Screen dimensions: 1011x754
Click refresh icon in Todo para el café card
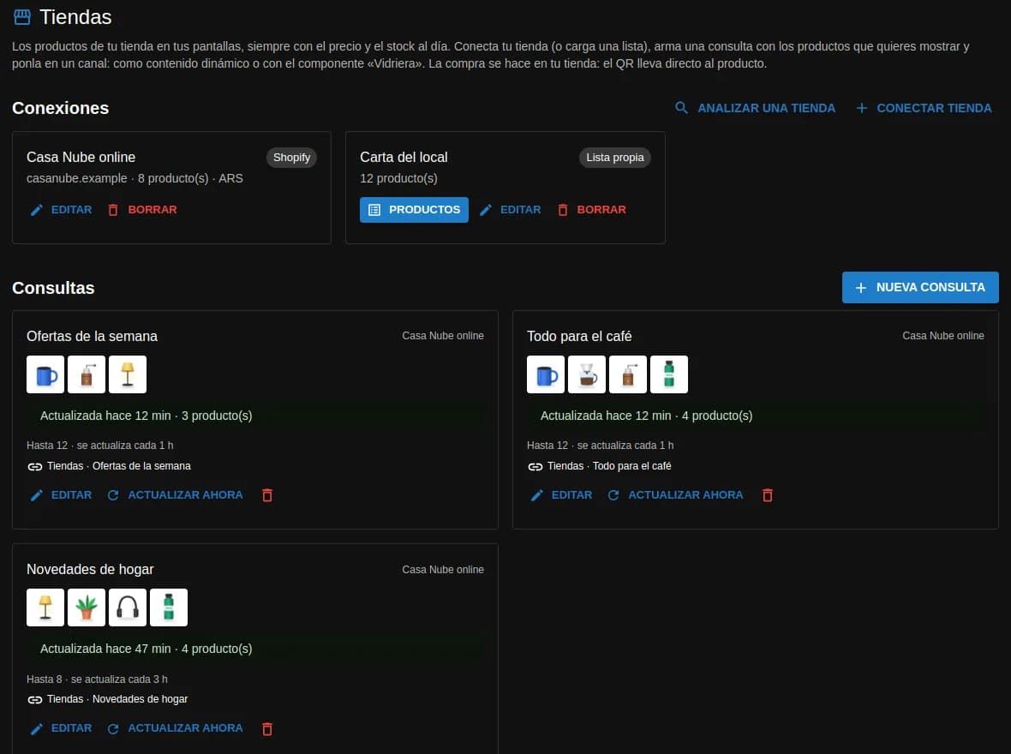(613, 494)
